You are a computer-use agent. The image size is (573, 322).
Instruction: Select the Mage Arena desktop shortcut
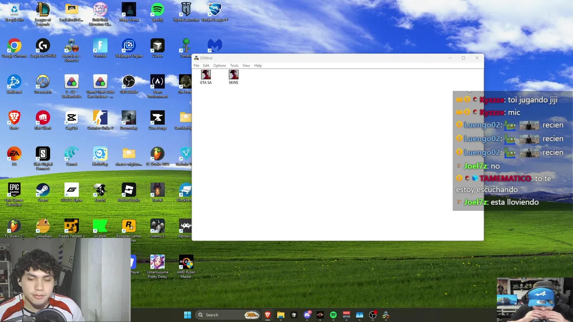tap(129, 13)
